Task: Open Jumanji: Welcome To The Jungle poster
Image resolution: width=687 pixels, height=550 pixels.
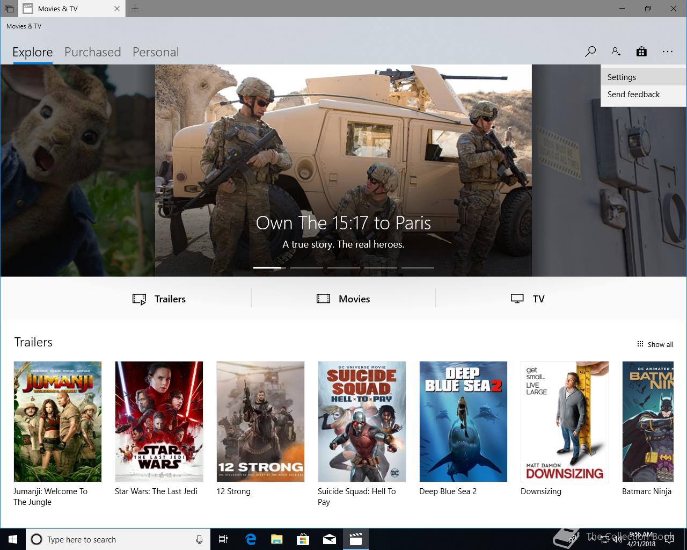Action: (x=57, y=422)
